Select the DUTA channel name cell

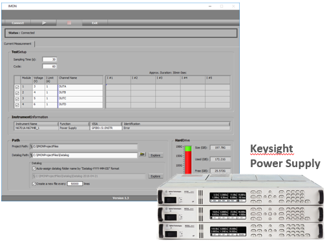80,87
